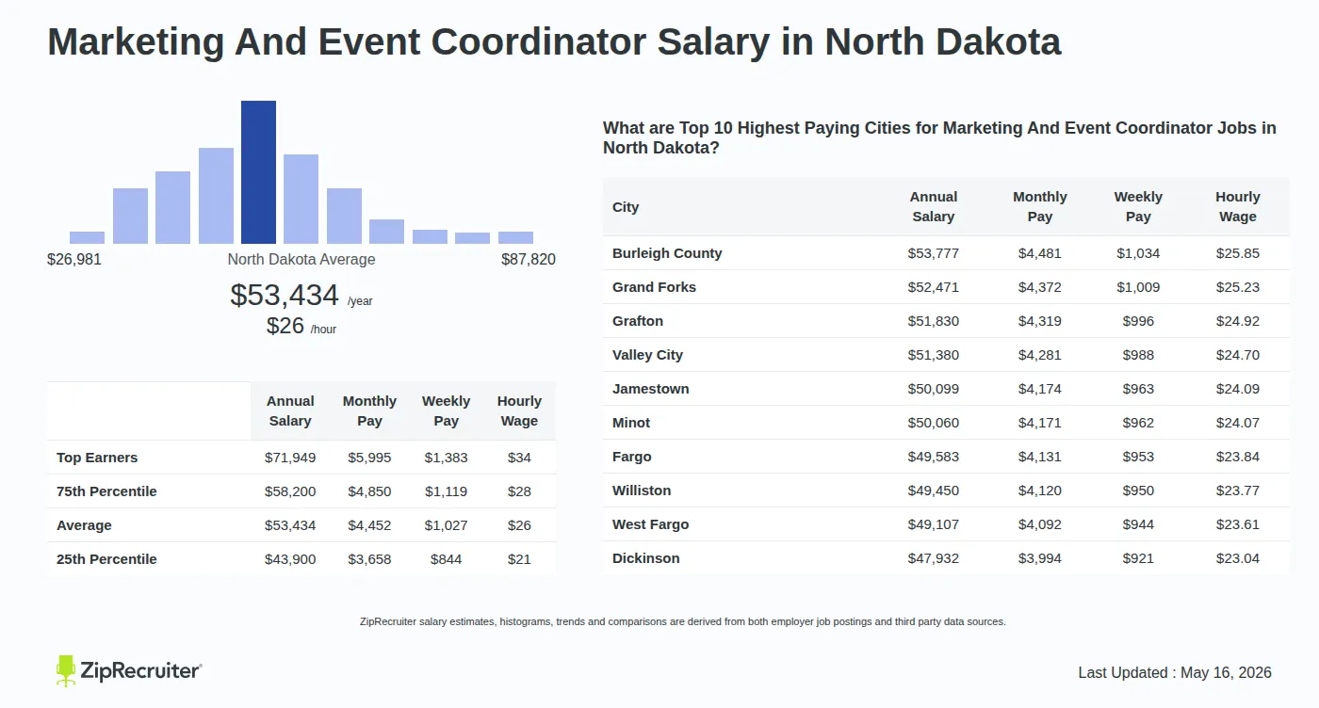1319x708 pixels.
Task: Click the City column header
Action: click(626, 207)
